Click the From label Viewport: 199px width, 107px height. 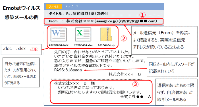click(x=53, y=21)
